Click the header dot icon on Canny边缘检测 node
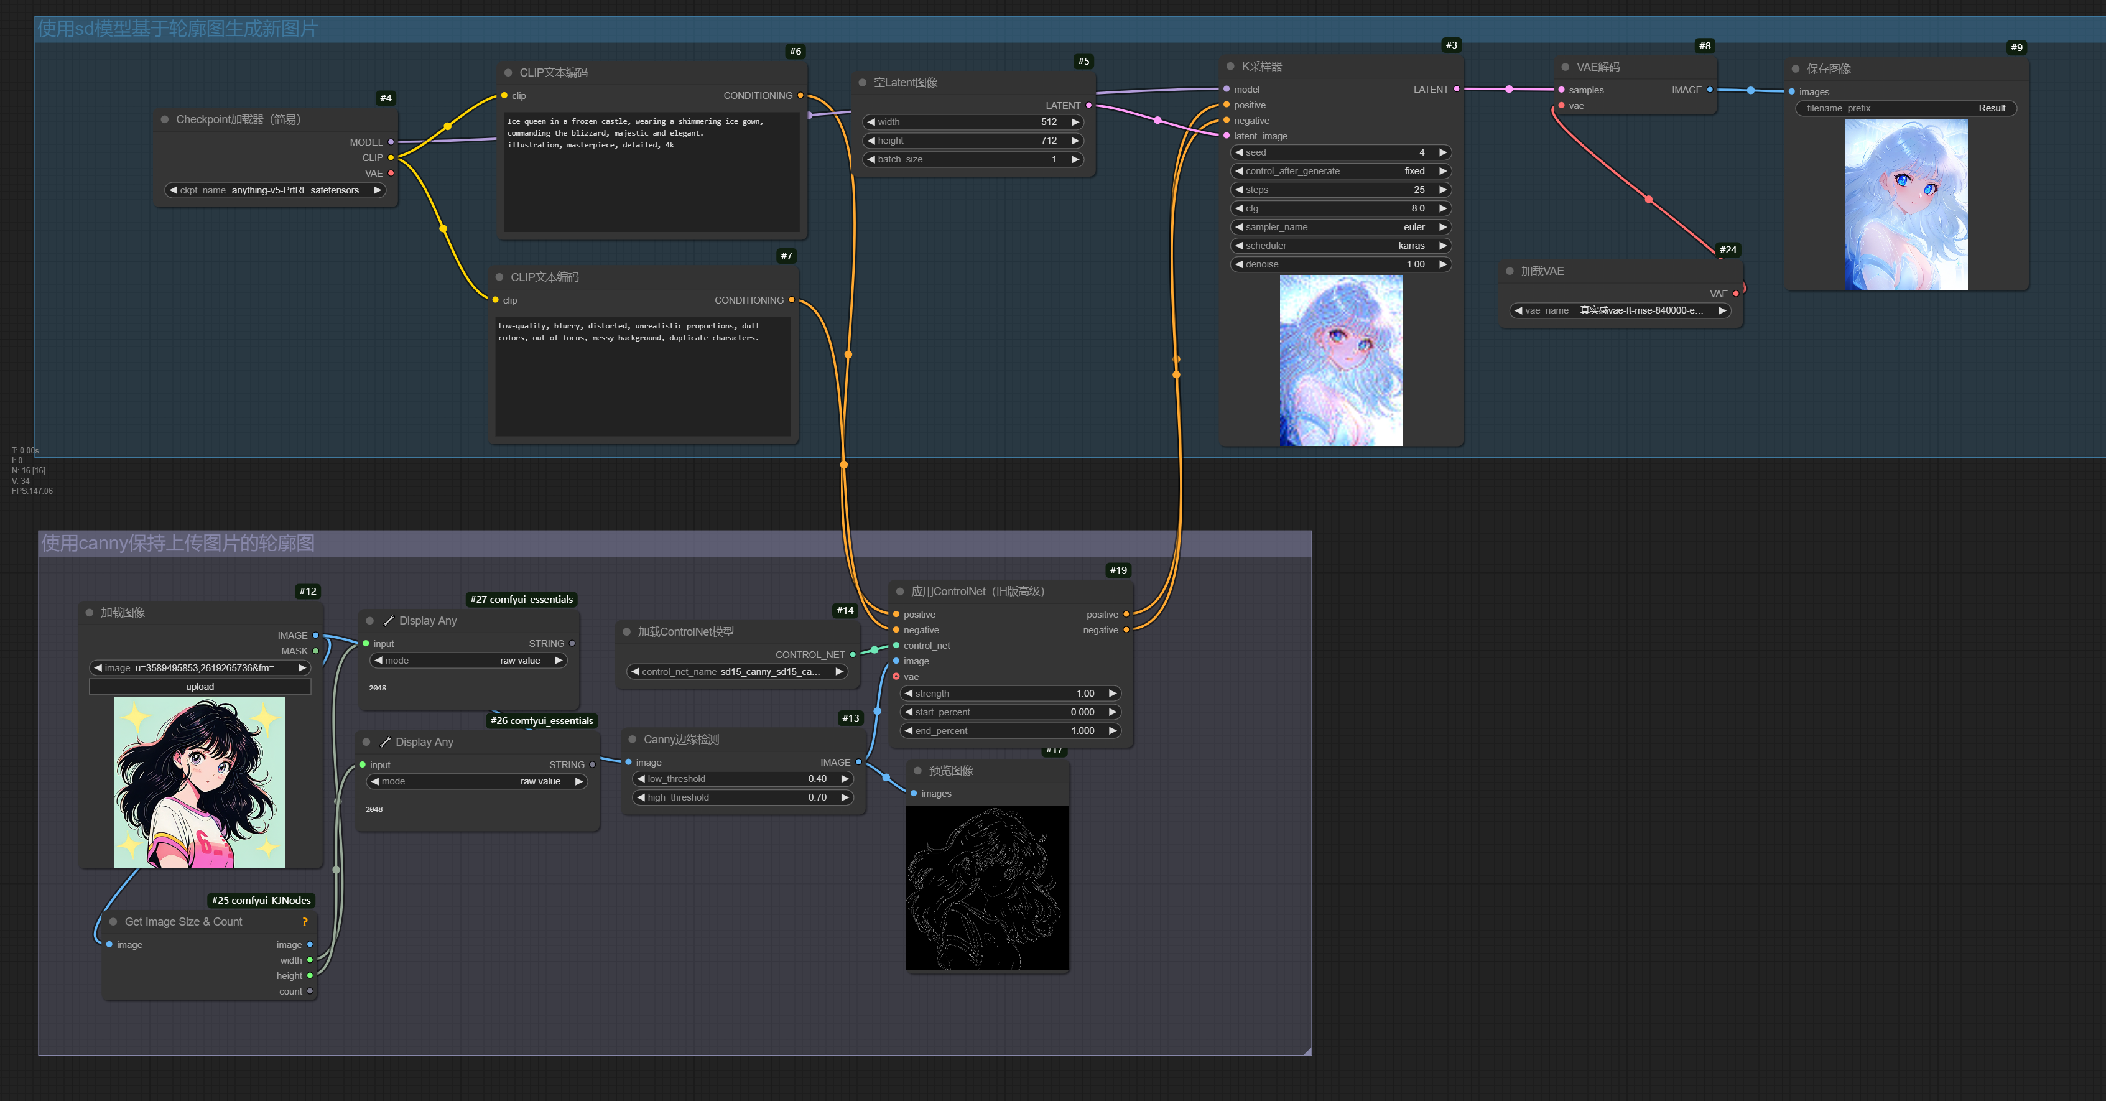The width and height of the screenshot is (2106, 1101). [631, 739]
